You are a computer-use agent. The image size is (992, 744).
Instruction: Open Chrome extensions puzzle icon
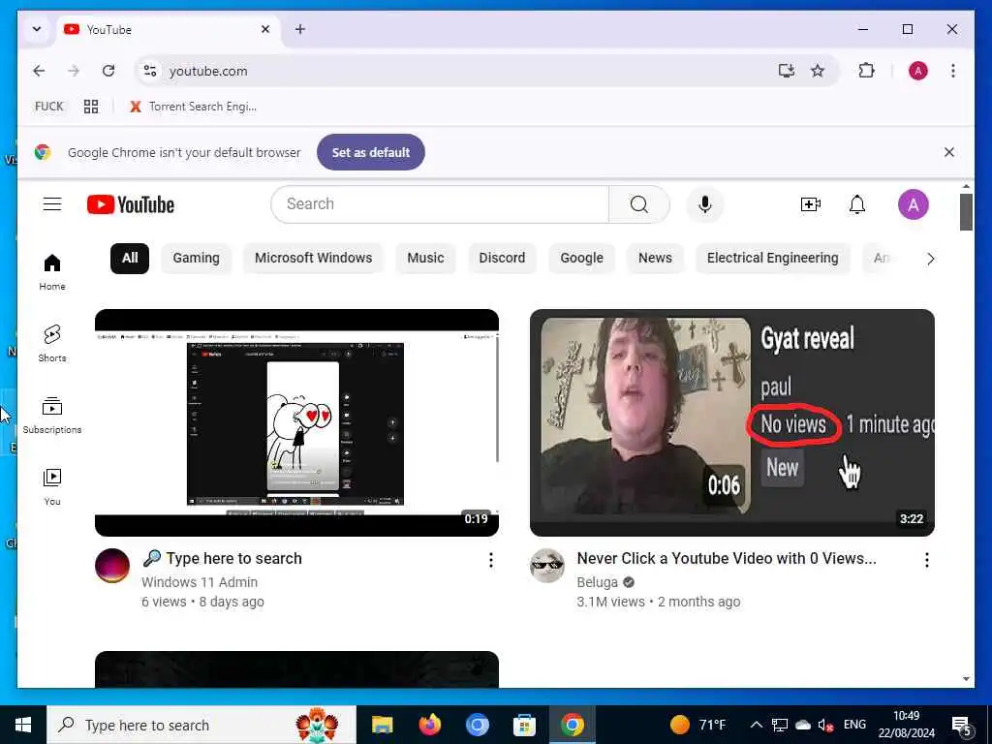(x=866, y=71)
